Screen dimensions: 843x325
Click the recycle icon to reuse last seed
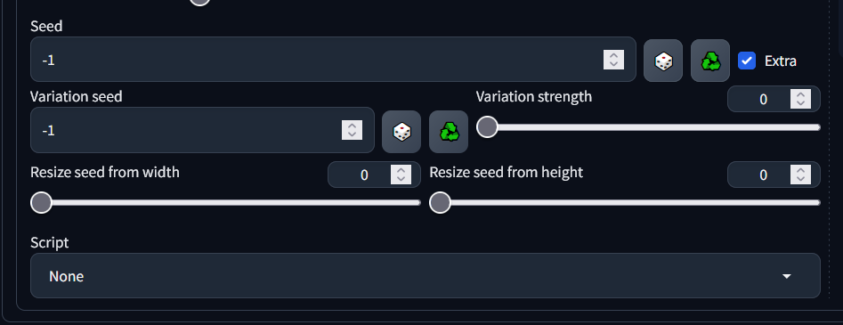710,61
